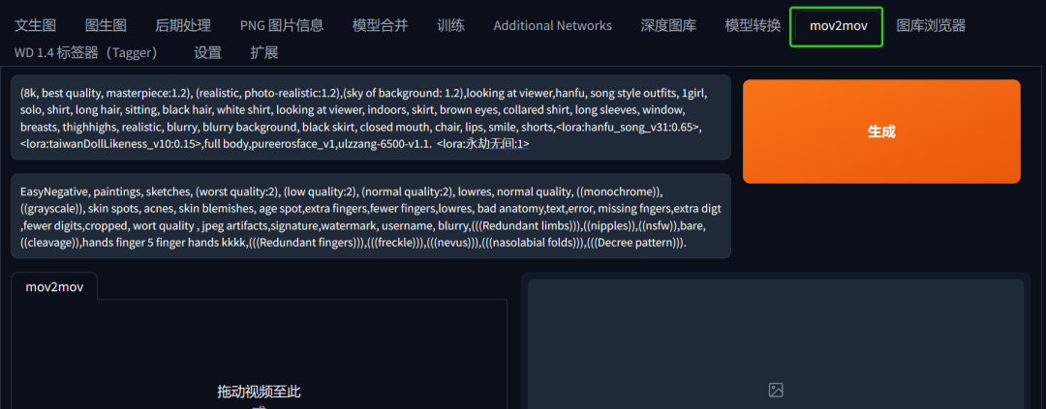Click the mov2mov top navigation tab
1046x409 pixels.
click(x=837, y=26)
